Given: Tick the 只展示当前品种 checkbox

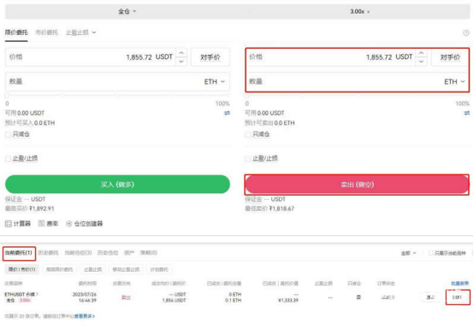Looking at the screenshot, I should tap(430, 253).
